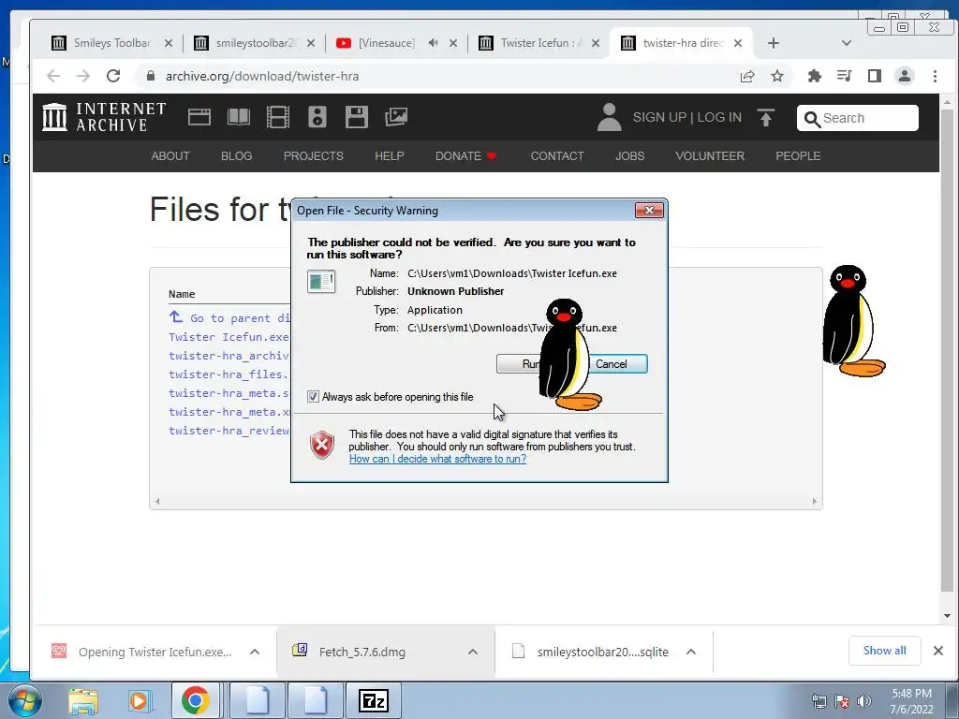Click the page vertical scrollbar
959x719 pixels.
[947, 352]
